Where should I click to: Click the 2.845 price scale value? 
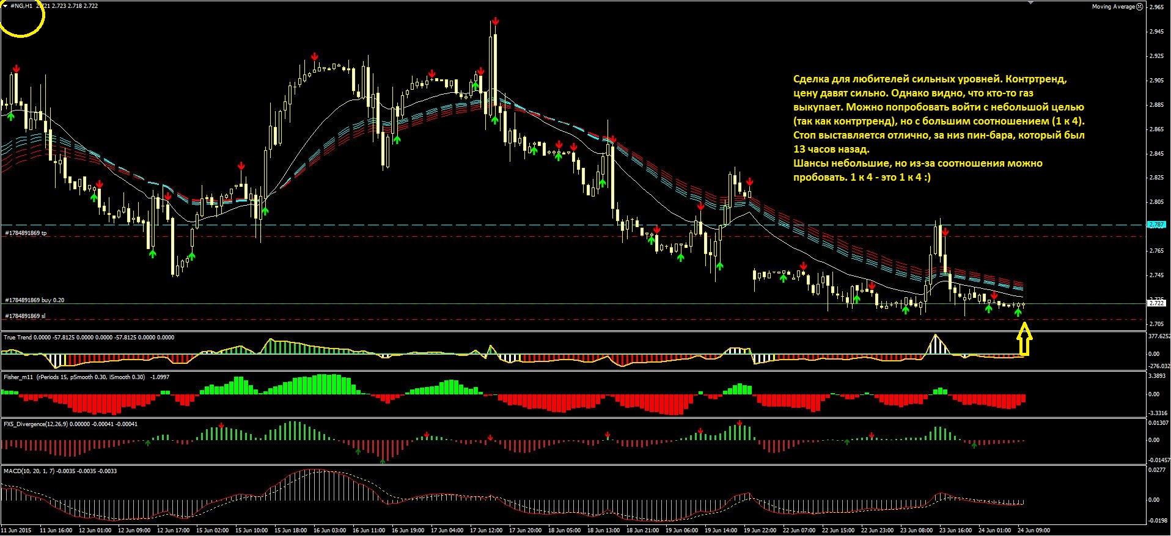tap(1157, 154)
